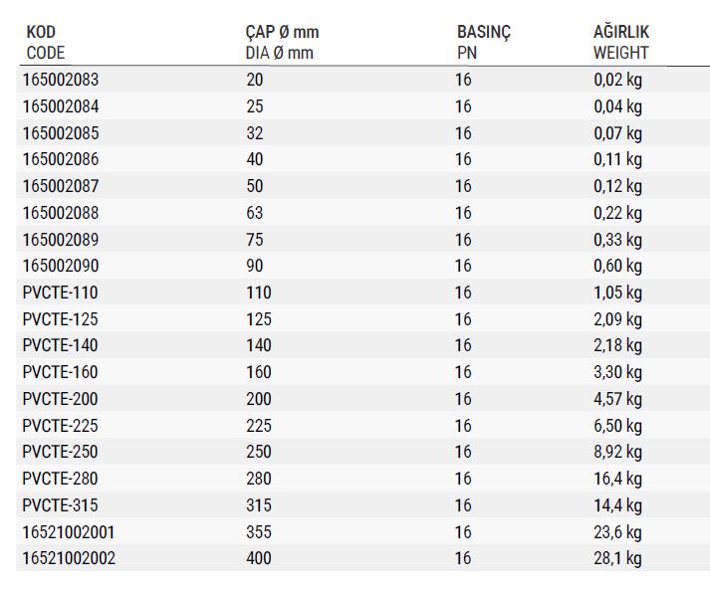
Task: Click weight value 0,60 kg
Action: [617, 266]
